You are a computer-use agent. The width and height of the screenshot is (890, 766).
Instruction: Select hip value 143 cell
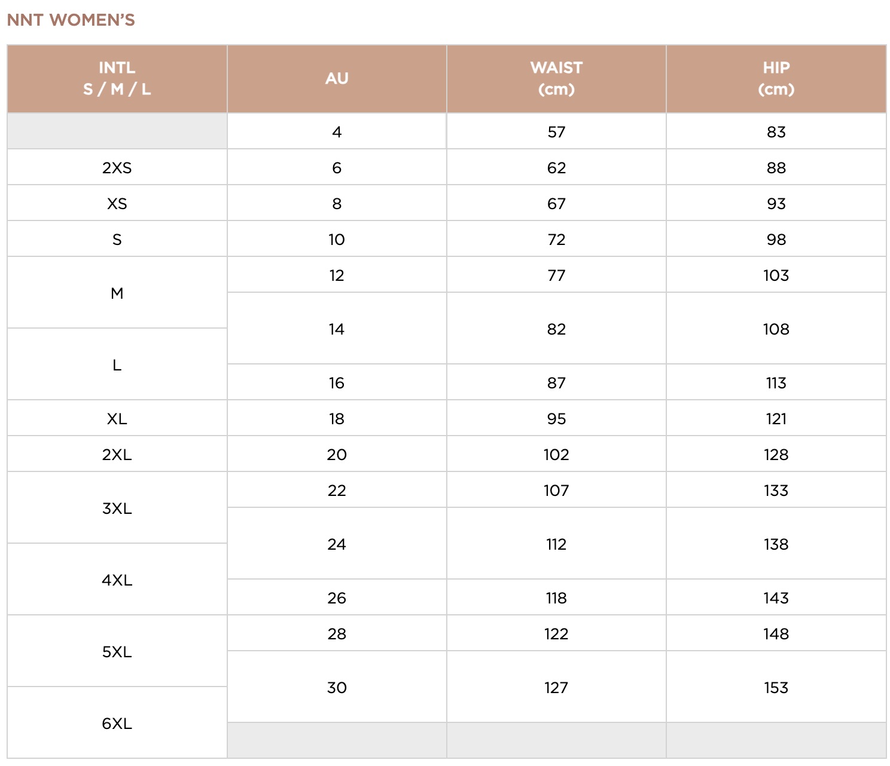click(776, 598)
